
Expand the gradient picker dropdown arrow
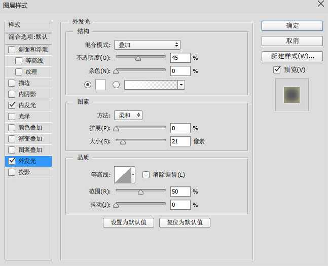click(181, 85)
